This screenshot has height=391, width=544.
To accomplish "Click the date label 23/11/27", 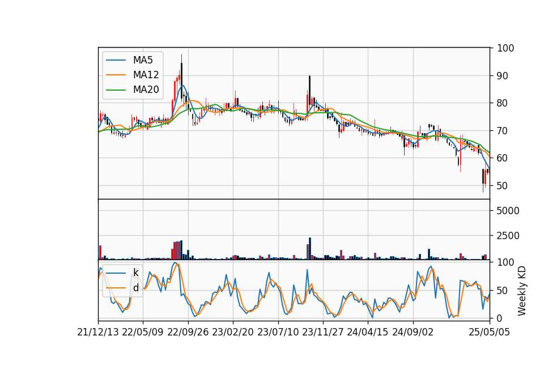I will tap(323, 332).
